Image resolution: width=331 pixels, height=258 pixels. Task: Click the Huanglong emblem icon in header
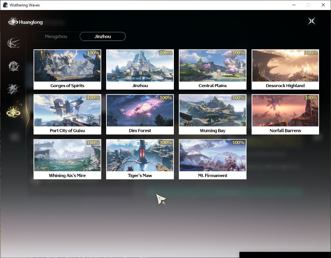(13, 22)
